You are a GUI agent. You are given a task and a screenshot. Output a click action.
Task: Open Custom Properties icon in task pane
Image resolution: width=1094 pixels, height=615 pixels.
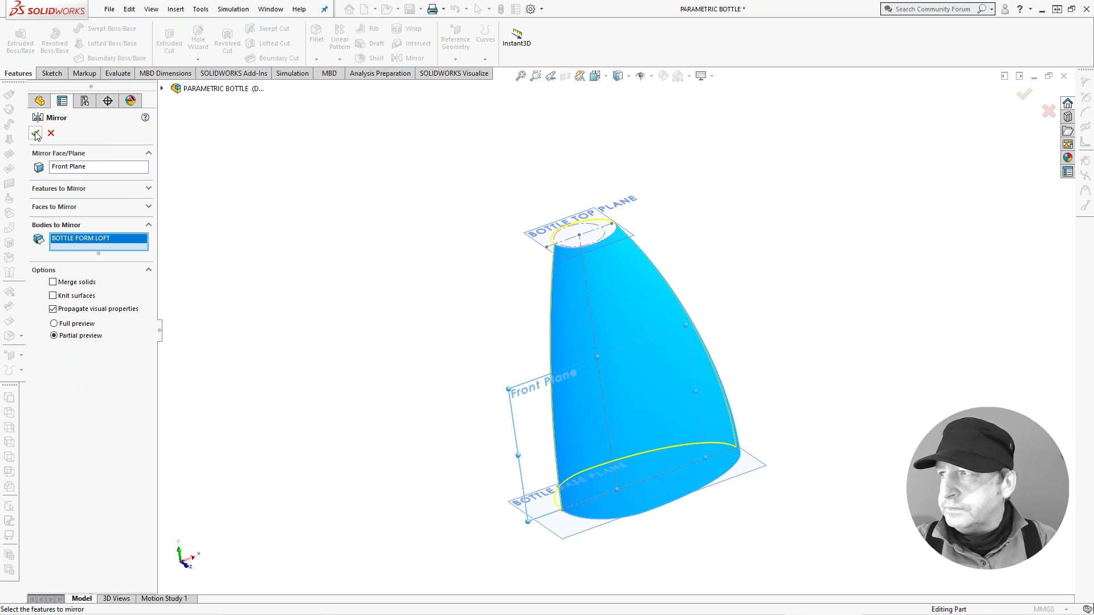[x=1068, y=171]
